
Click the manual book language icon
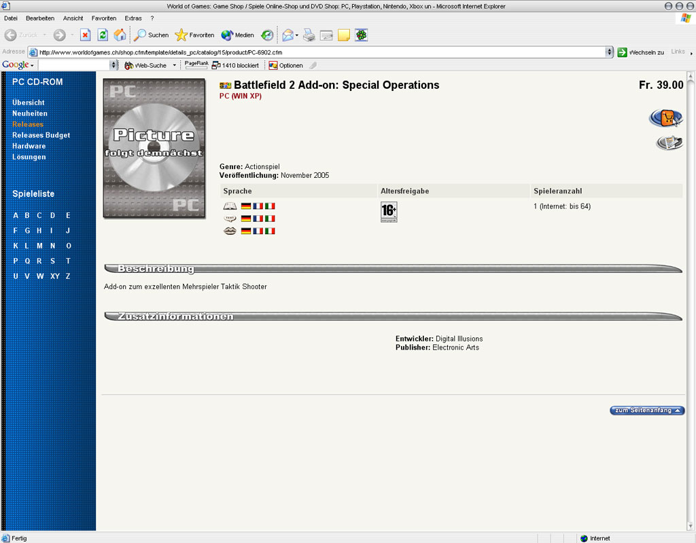coord(230,206)
